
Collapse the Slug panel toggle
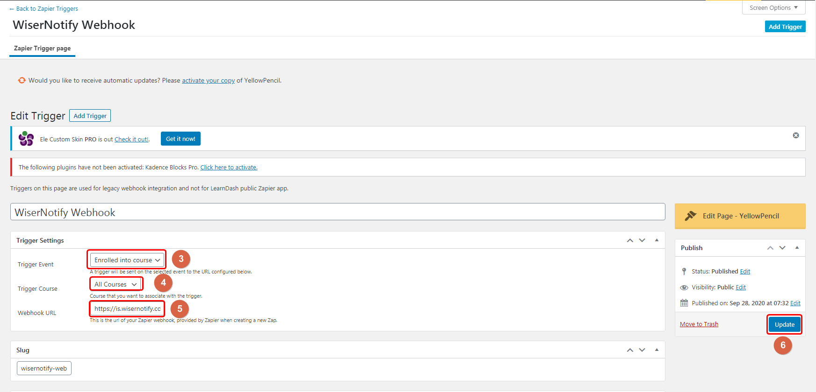coord(657,350)
